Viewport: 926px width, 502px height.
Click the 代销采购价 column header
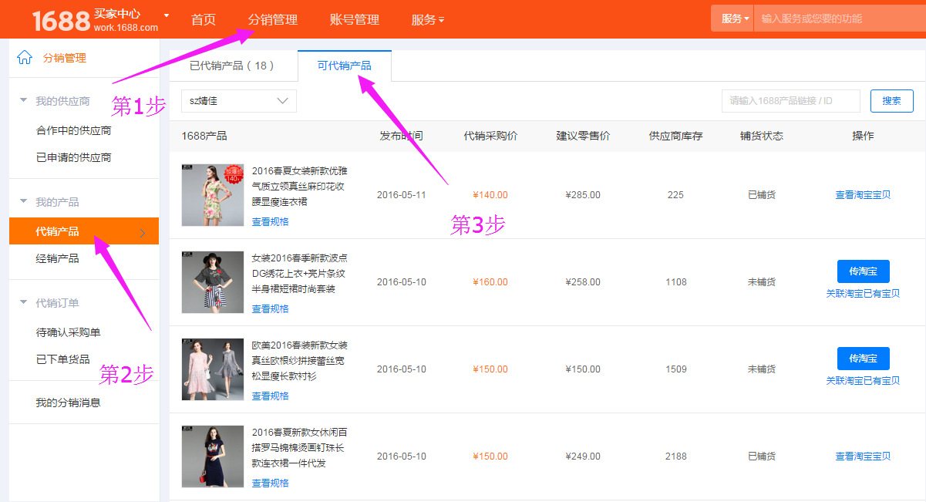(x=490, y=136)
